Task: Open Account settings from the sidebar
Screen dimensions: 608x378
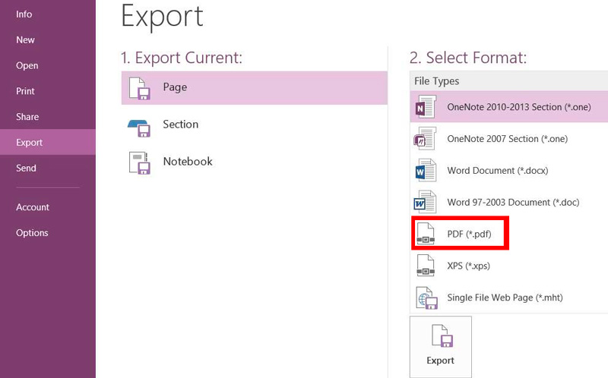Action: click(33, 207)
